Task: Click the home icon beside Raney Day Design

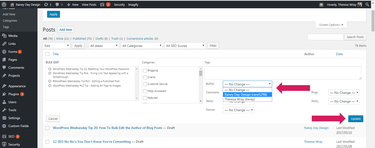Action: click(x=12, y=4)
